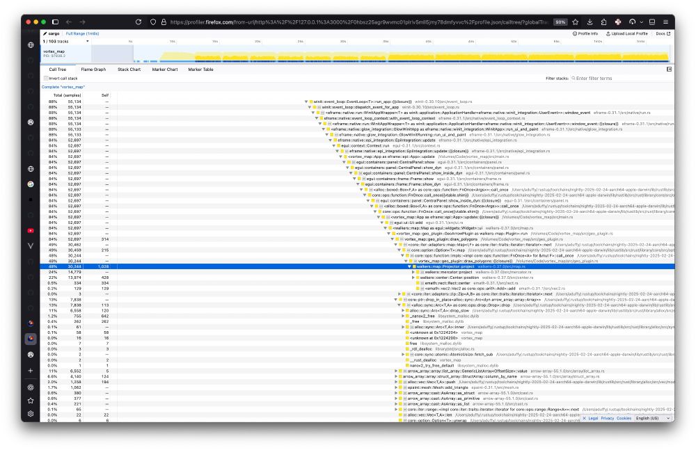
Task: Switch to the Flame Graph tab
Action: pyautogui.click(x=93, y=70)
